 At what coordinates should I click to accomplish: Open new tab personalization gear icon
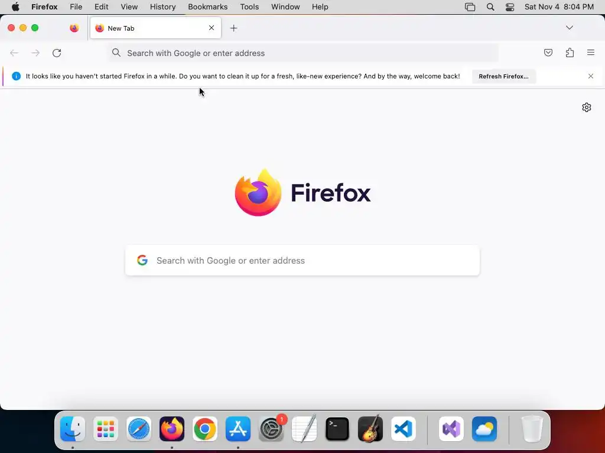[587, 107]
